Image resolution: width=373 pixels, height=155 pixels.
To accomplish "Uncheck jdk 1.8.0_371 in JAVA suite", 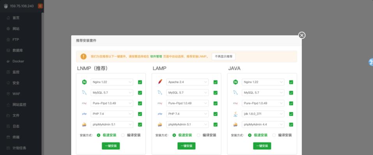I will point(291,114).
